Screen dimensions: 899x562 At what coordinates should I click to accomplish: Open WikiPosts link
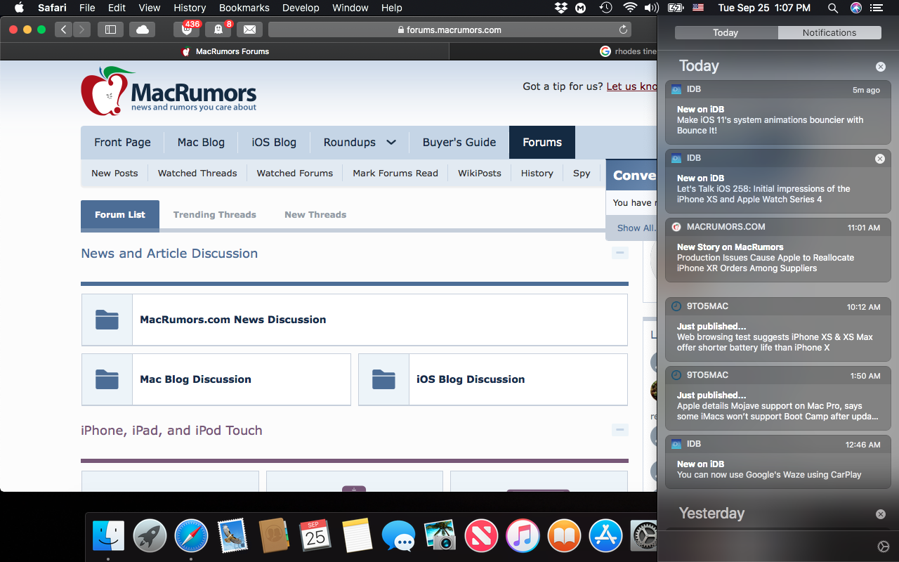click(x=480, y=173)
